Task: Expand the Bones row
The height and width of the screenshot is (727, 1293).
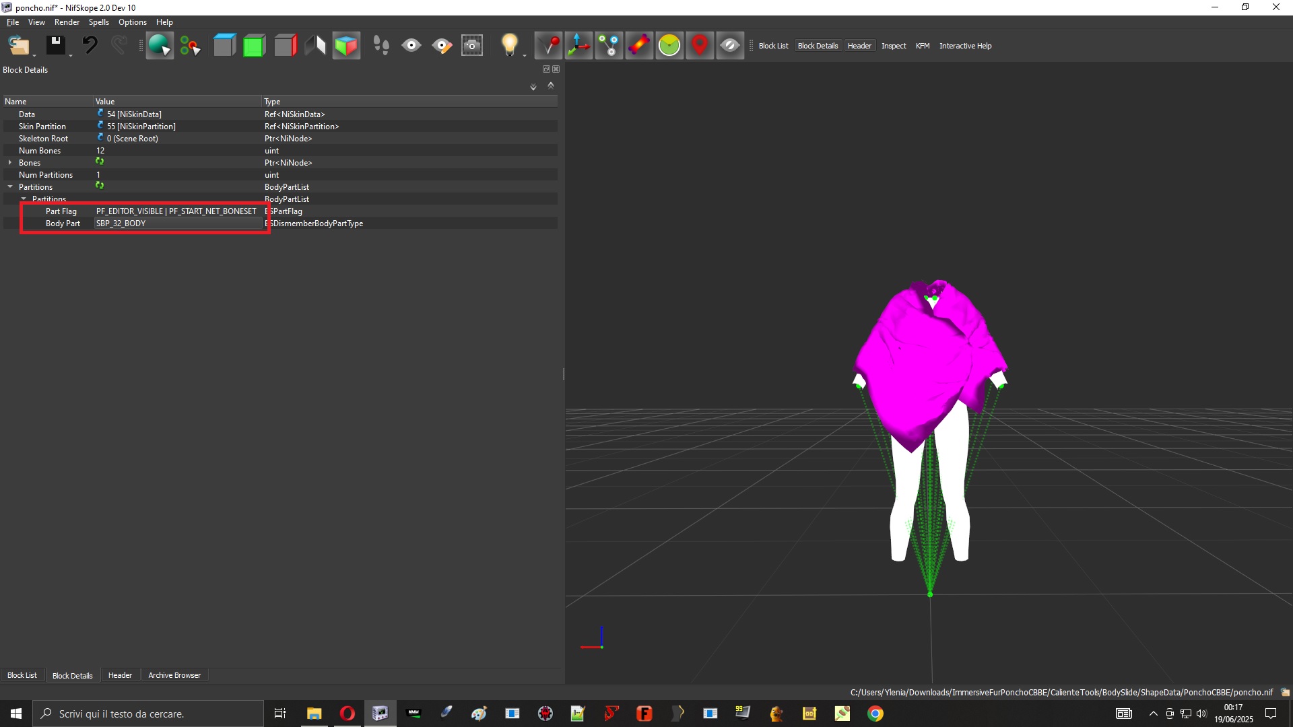Action: [10, 163]
